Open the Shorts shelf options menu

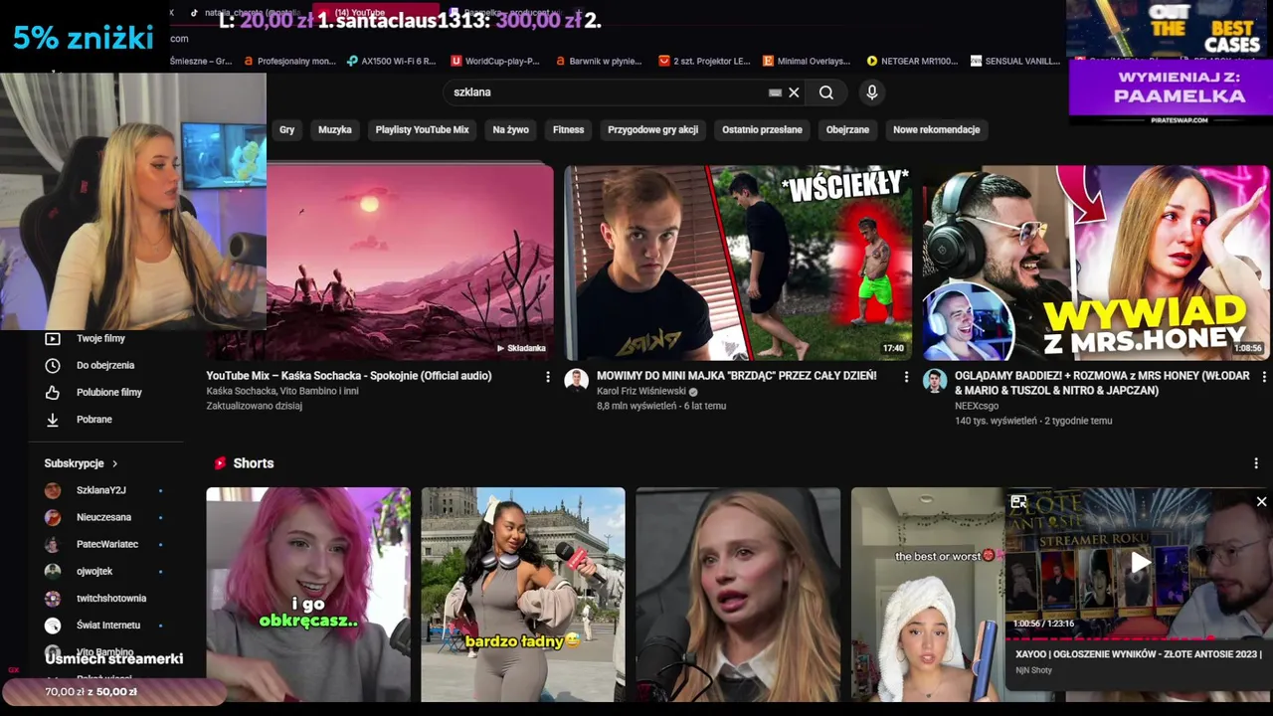pyautogui.click(x=1255, y=463)
